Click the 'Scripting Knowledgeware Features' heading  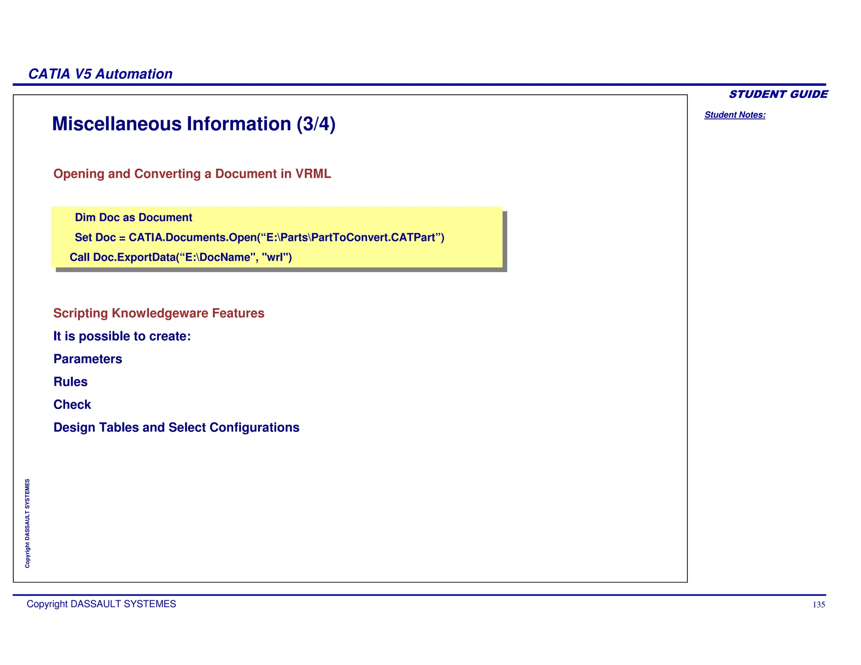pos(159,313)
